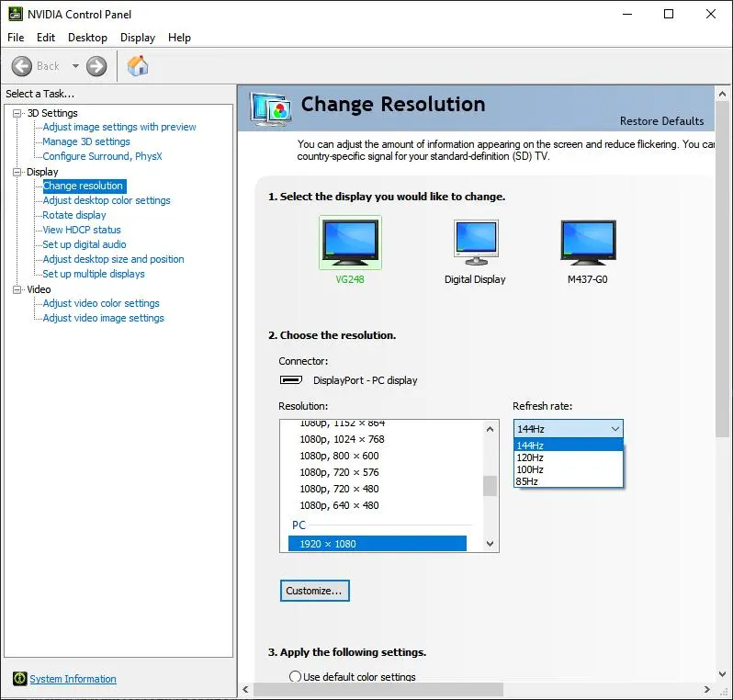Click the horizontal scrollbar thumb
This screenshot has width=733, height=700.
tap(378, 689)
